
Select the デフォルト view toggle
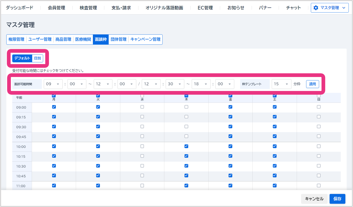22,58
